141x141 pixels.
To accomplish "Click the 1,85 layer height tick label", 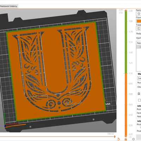I will (131, 21).
